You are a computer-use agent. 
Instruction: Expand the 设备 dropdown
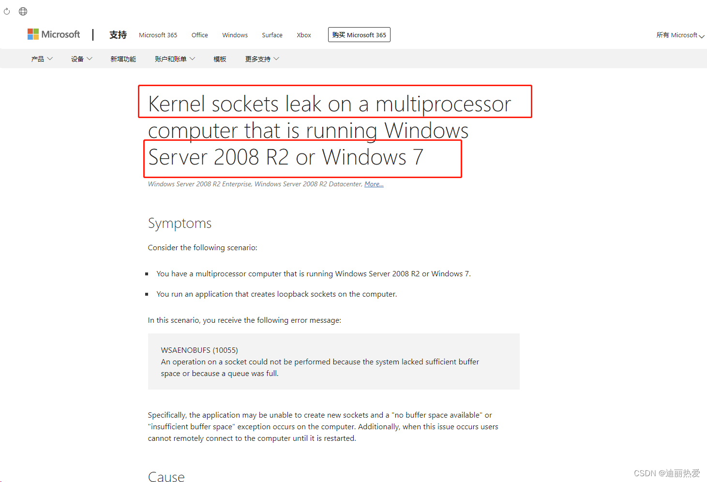click(x=81, y=58)
